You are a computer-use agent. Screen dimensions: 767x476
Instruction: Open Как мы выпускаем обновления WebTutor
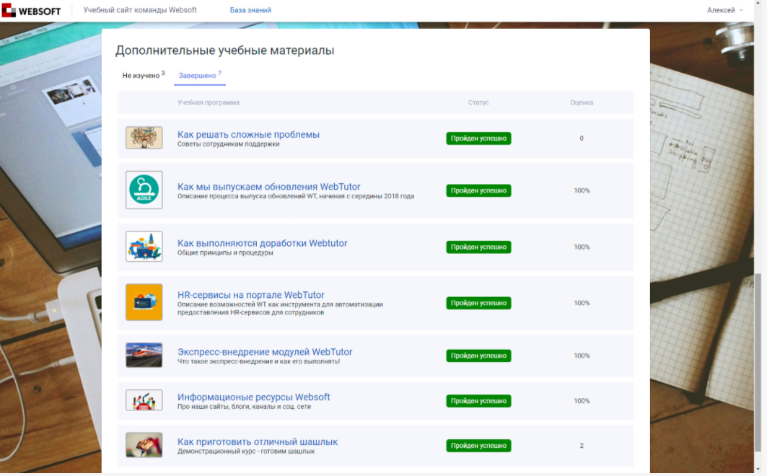pyautogui.click(x=268, y=187)
